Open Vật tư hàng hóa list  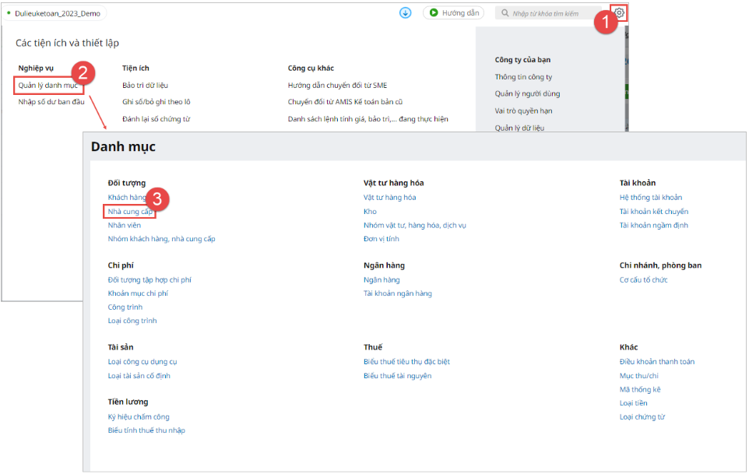tap(389, 198)
